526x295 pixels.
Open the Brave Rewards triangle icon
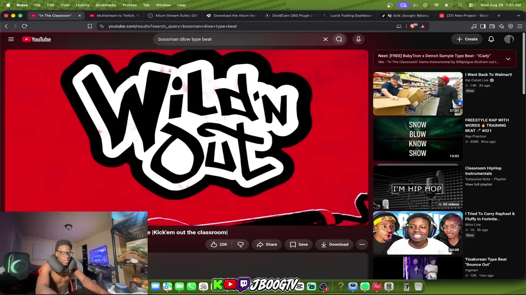(x=422, y=26)
